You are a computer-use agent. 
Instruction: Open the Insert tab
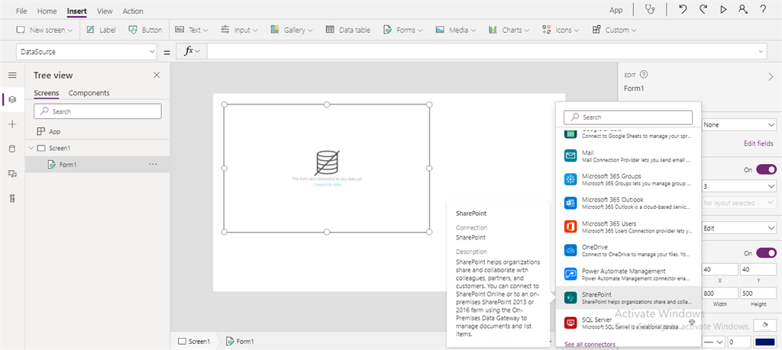click(x=77, y=11)
